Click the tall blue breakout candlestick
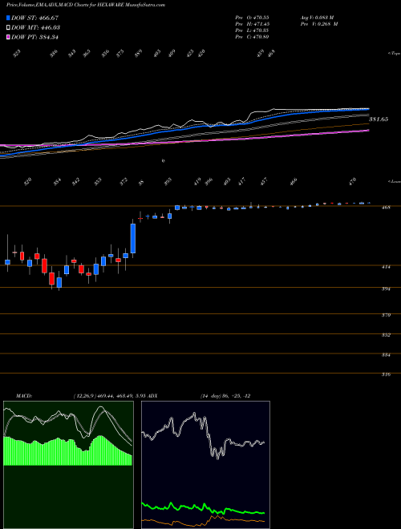The image size is (401, 529). 133,238
